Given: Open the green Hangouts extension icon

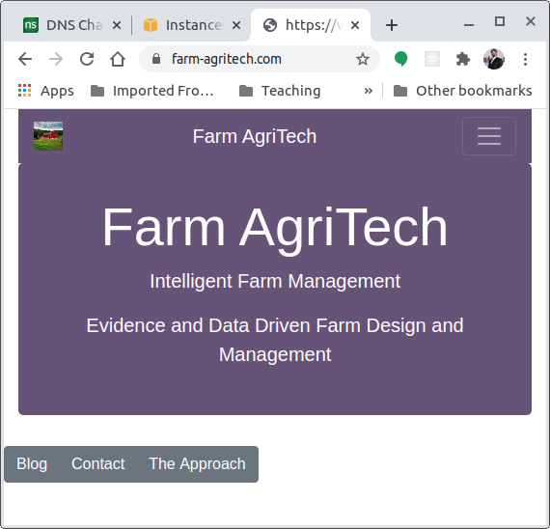Looking at the screenshot, I should (x=401, y=59).
